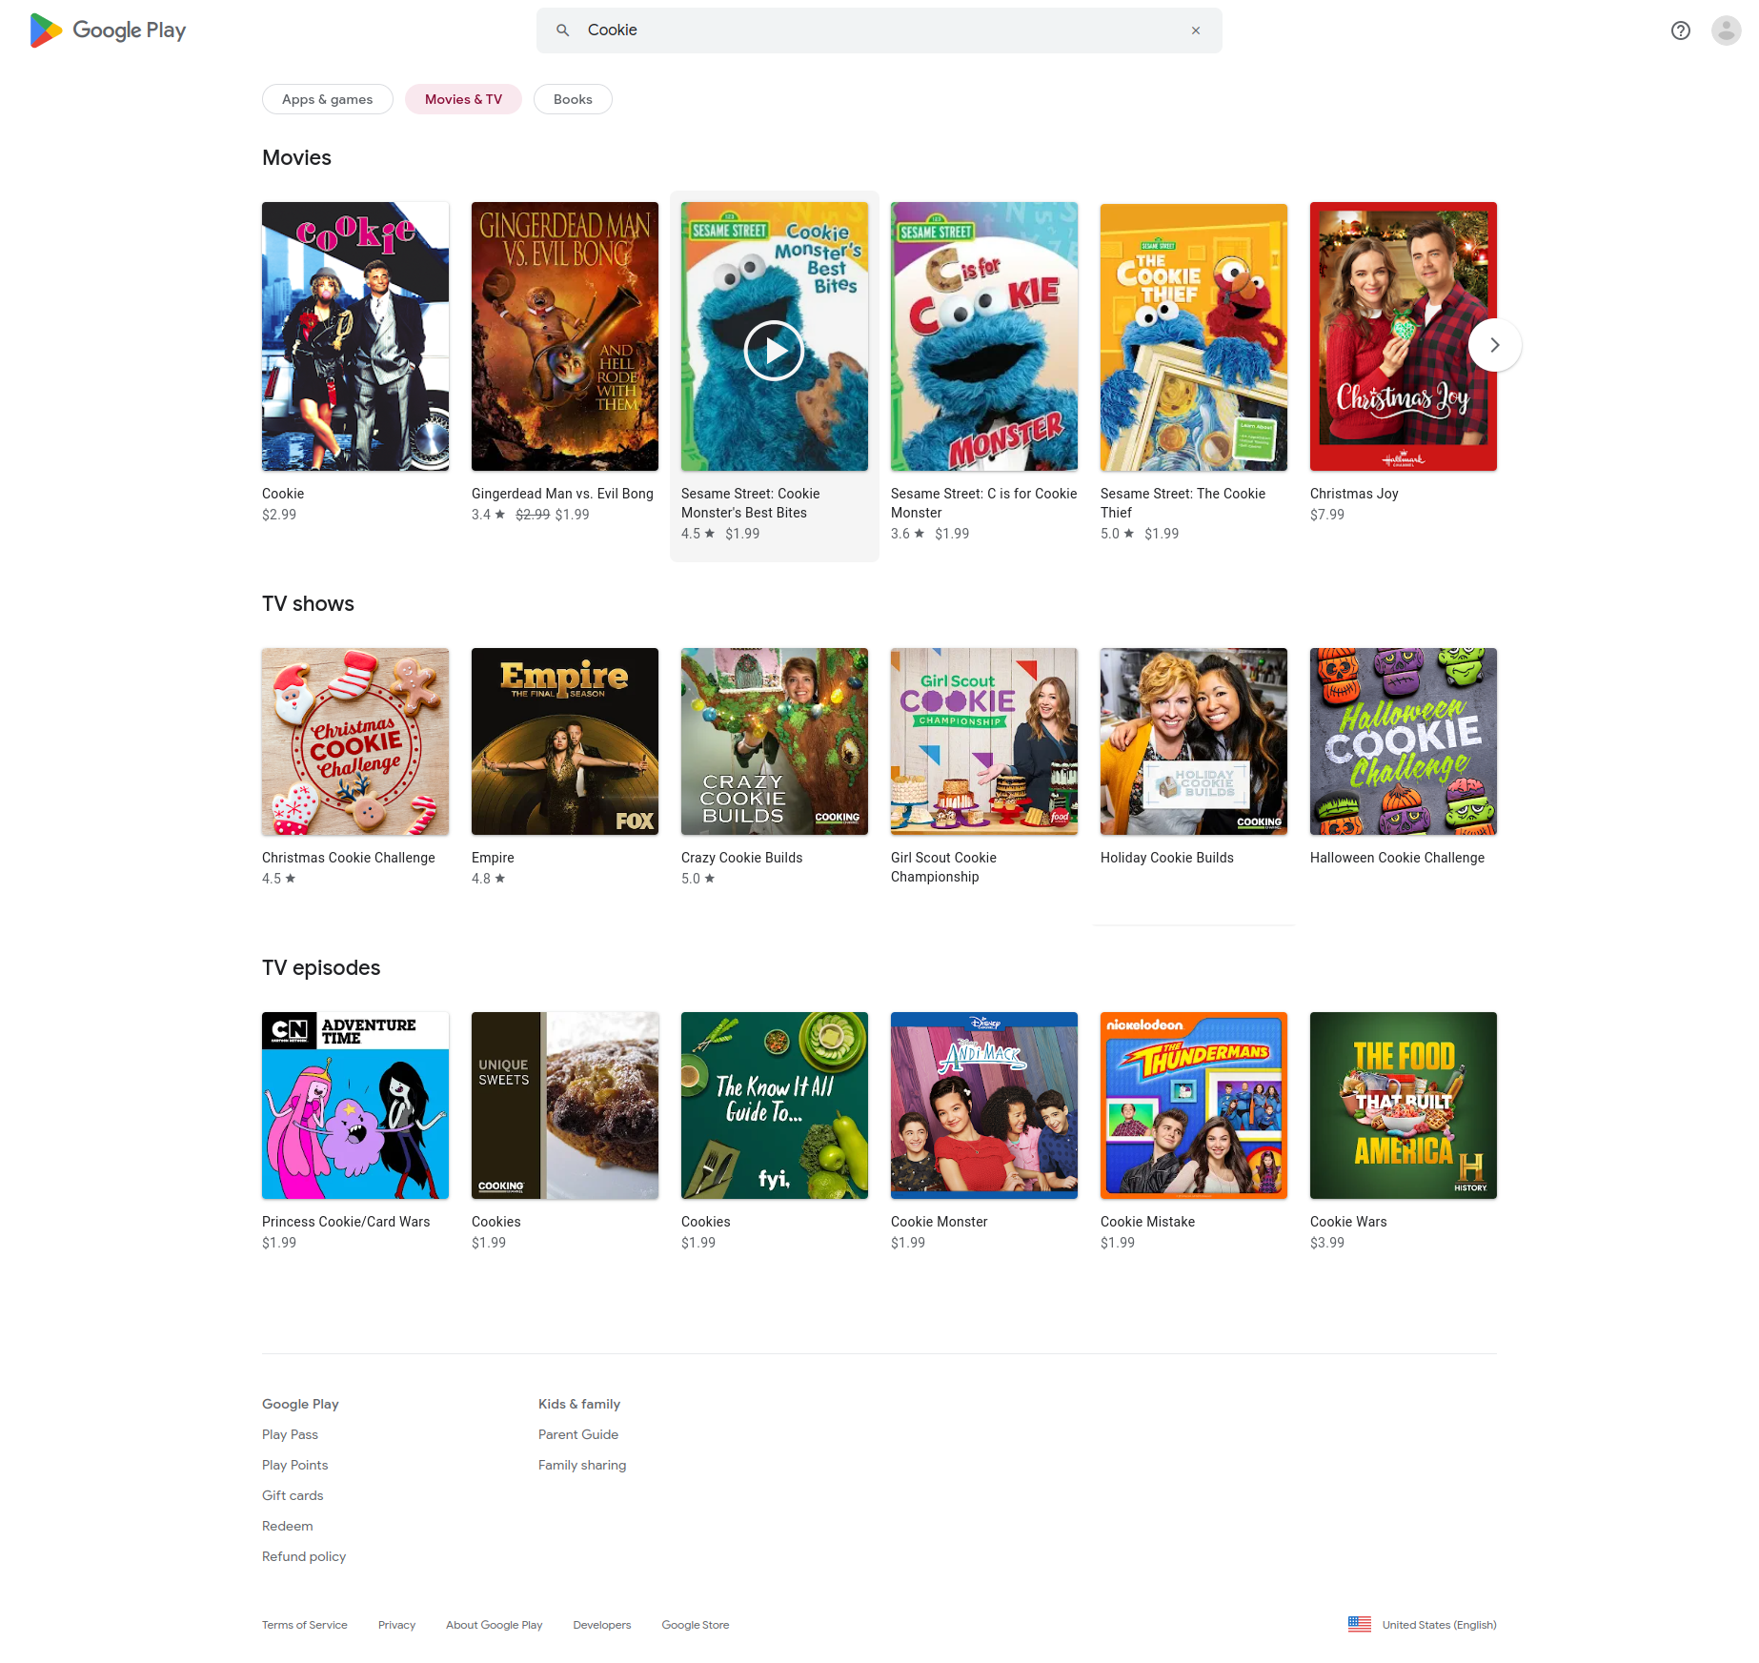
Task: Click 'Empire' show title
Action: point(493,858)
